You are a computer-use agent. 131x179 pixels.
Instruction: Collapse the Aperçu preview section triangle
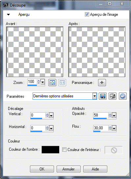[x=8, y=14]
